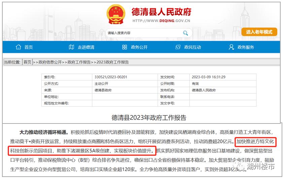
Task: Click the 当前位置: breadcrumb label
Action: [x=12, y=62]
